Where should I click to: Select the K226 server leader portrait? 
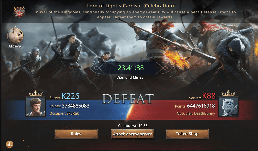(36, 107)
